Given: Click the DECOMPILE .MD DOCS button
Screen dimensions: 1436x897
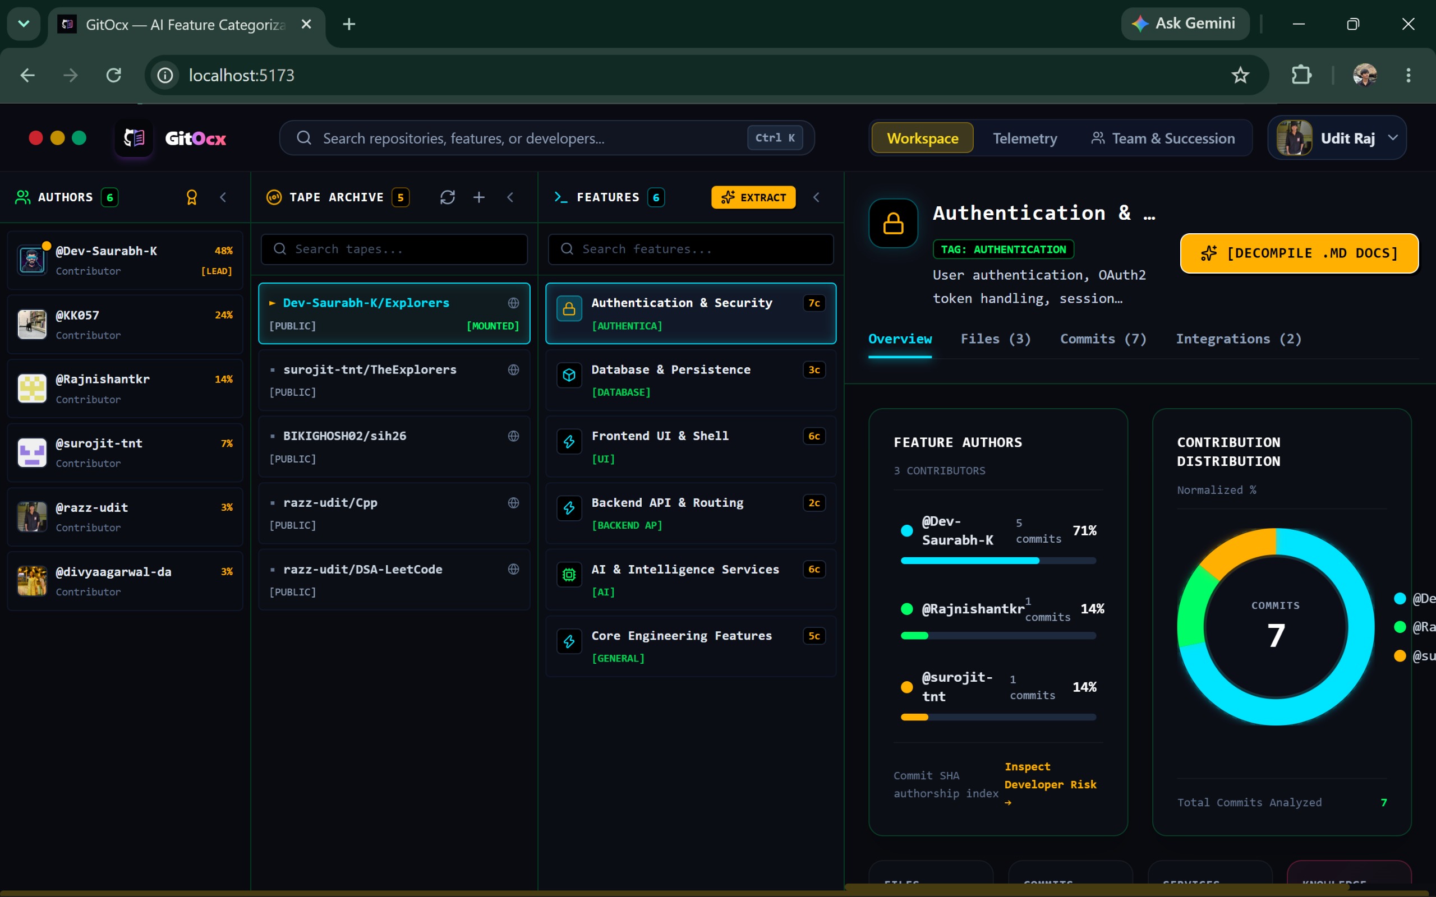Looking at the screenshot, I should (x=1299, y=253).
